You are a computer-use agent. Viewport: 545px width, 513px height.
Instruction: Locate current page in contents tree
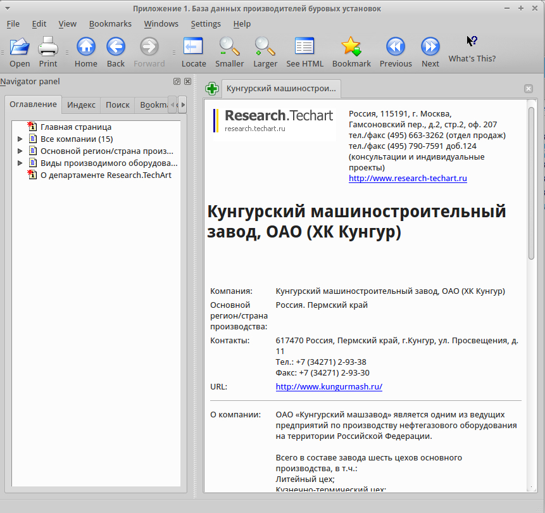194,52
